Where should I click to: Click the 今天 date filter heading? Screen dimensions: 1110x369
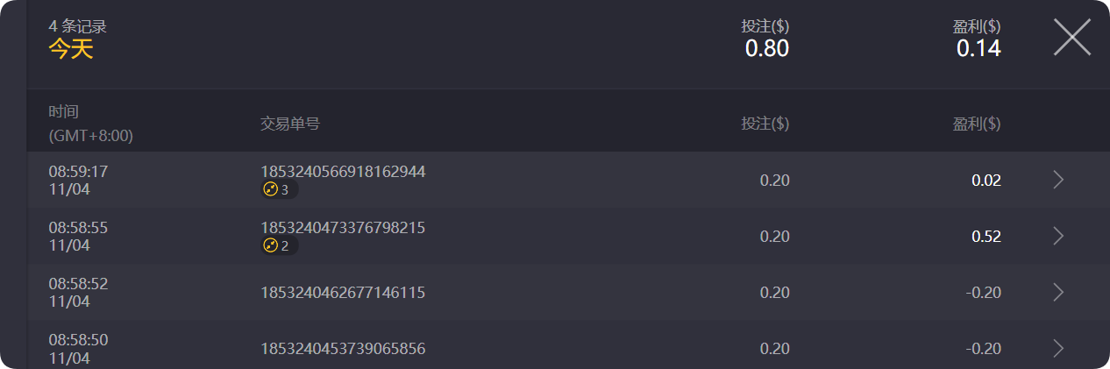coord(70,49)
